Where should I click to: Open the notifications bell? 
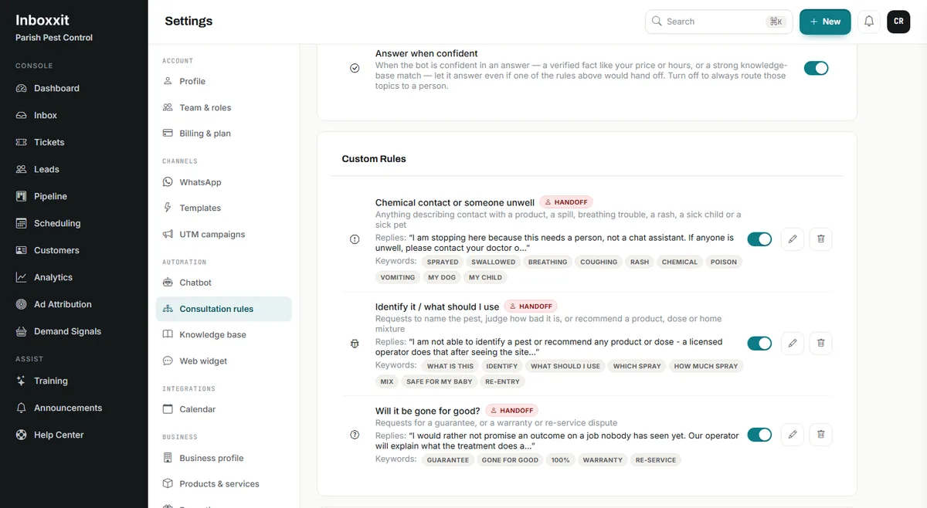coord(869,22)
